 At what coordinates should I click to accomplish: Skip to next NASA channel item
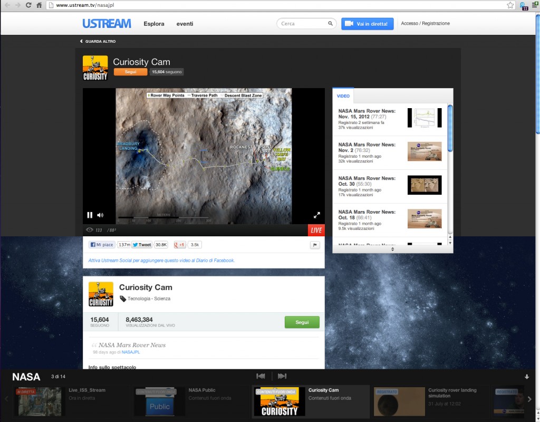pyautogui.click(x=282, y=376)
